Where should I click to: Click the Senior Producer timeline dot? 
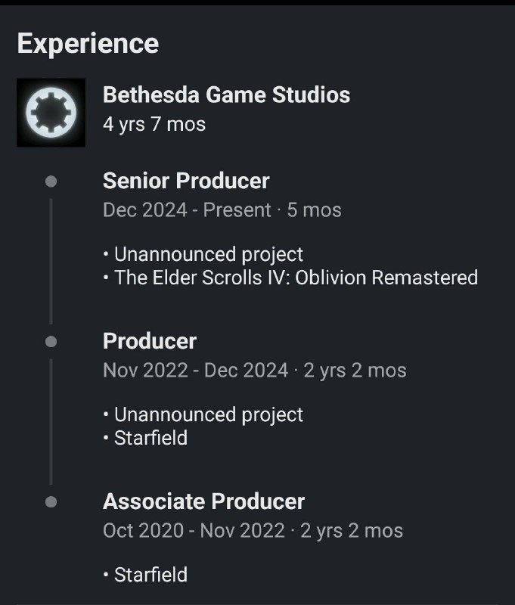(51, 181)
